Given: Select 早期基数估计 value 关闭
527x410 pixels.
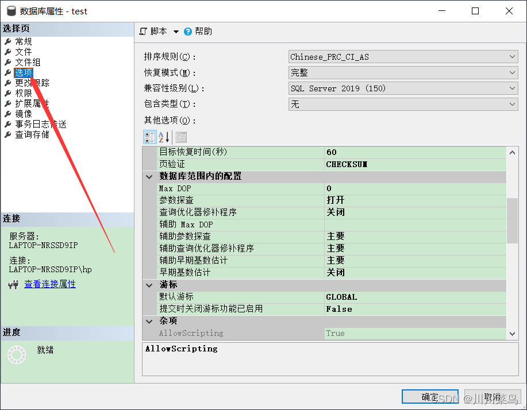Looking at the screenshot, I should click(415, 273).
